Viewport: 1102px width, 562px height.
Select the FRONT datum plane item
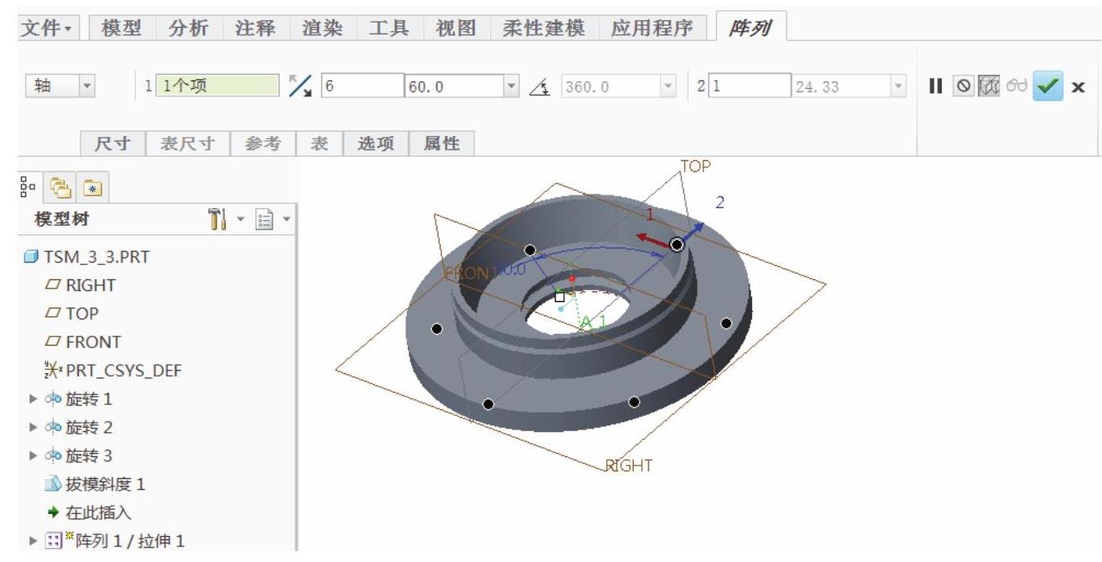click(85, 342)
